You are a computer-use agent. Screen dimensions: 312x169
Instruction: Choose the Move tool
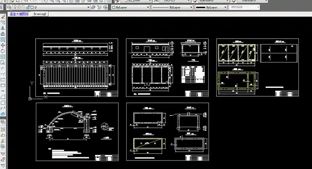pyautogui.click(x=3, y=45)
